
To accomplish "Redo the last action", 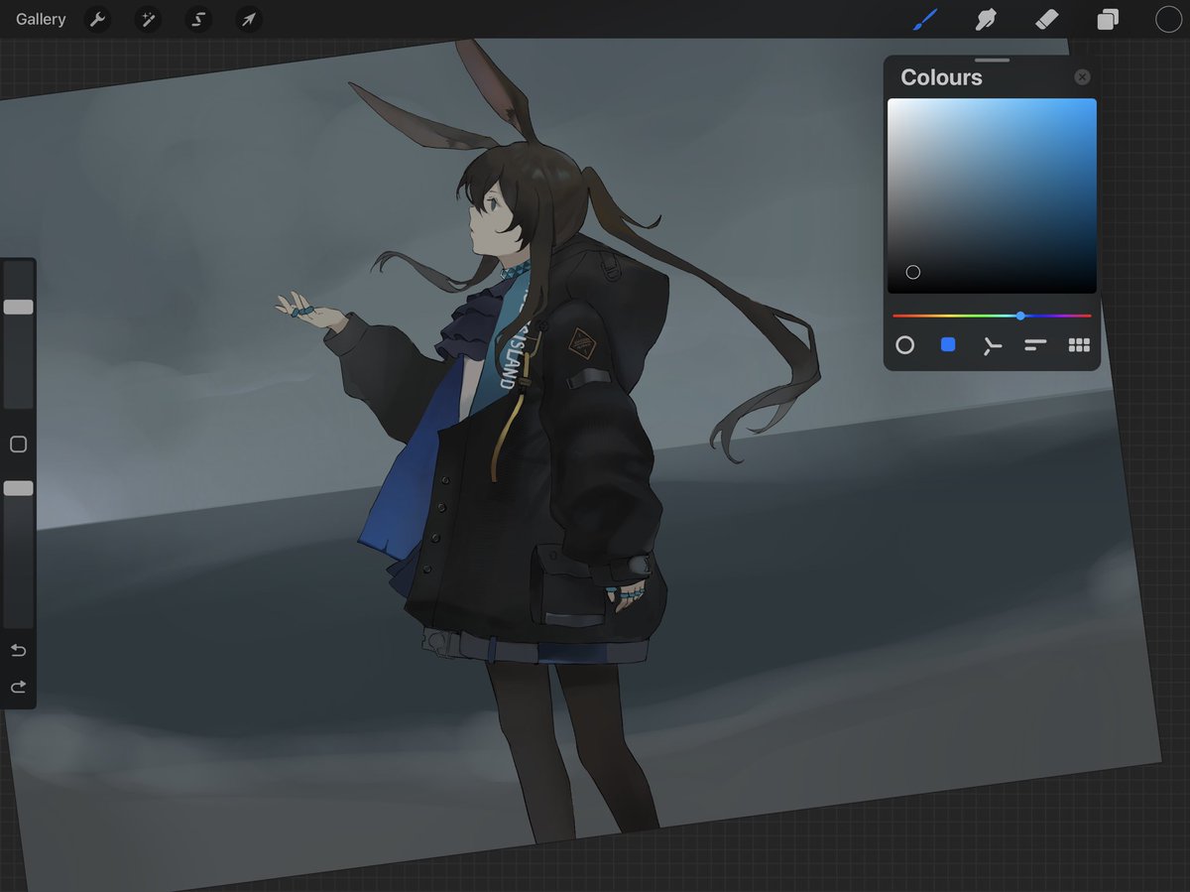I will point(18,687).
